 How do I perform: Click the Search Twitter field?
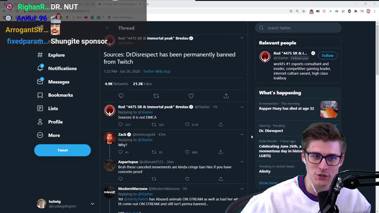(298, 28)
